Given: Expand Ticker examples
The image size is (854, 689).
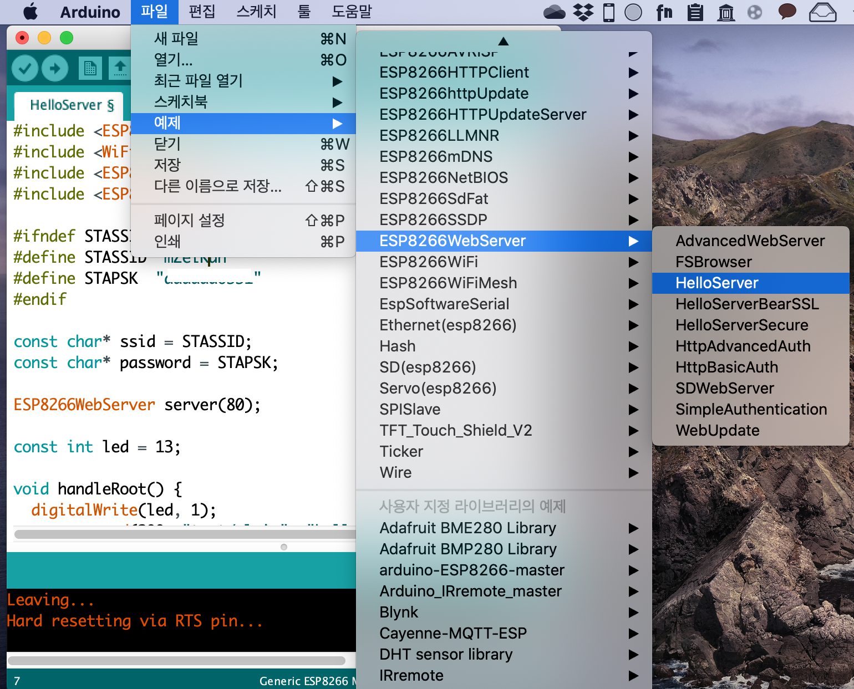Looking at the screenshot, I should [504, 452].
